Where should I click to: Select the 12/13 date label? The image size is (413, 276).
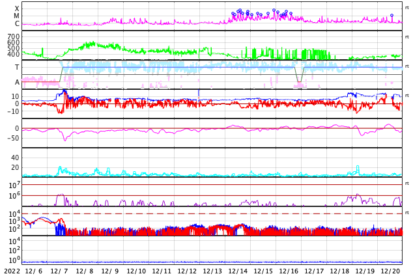212,271
